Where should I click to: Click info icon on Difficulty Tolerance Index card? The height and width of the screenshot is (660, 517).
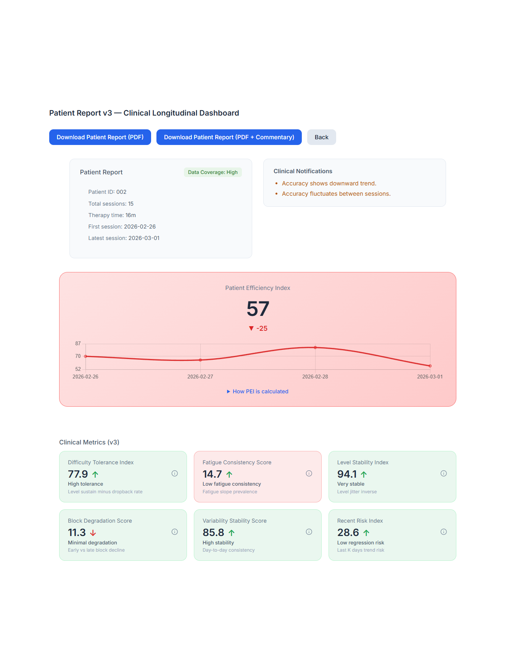coord(175,473)
